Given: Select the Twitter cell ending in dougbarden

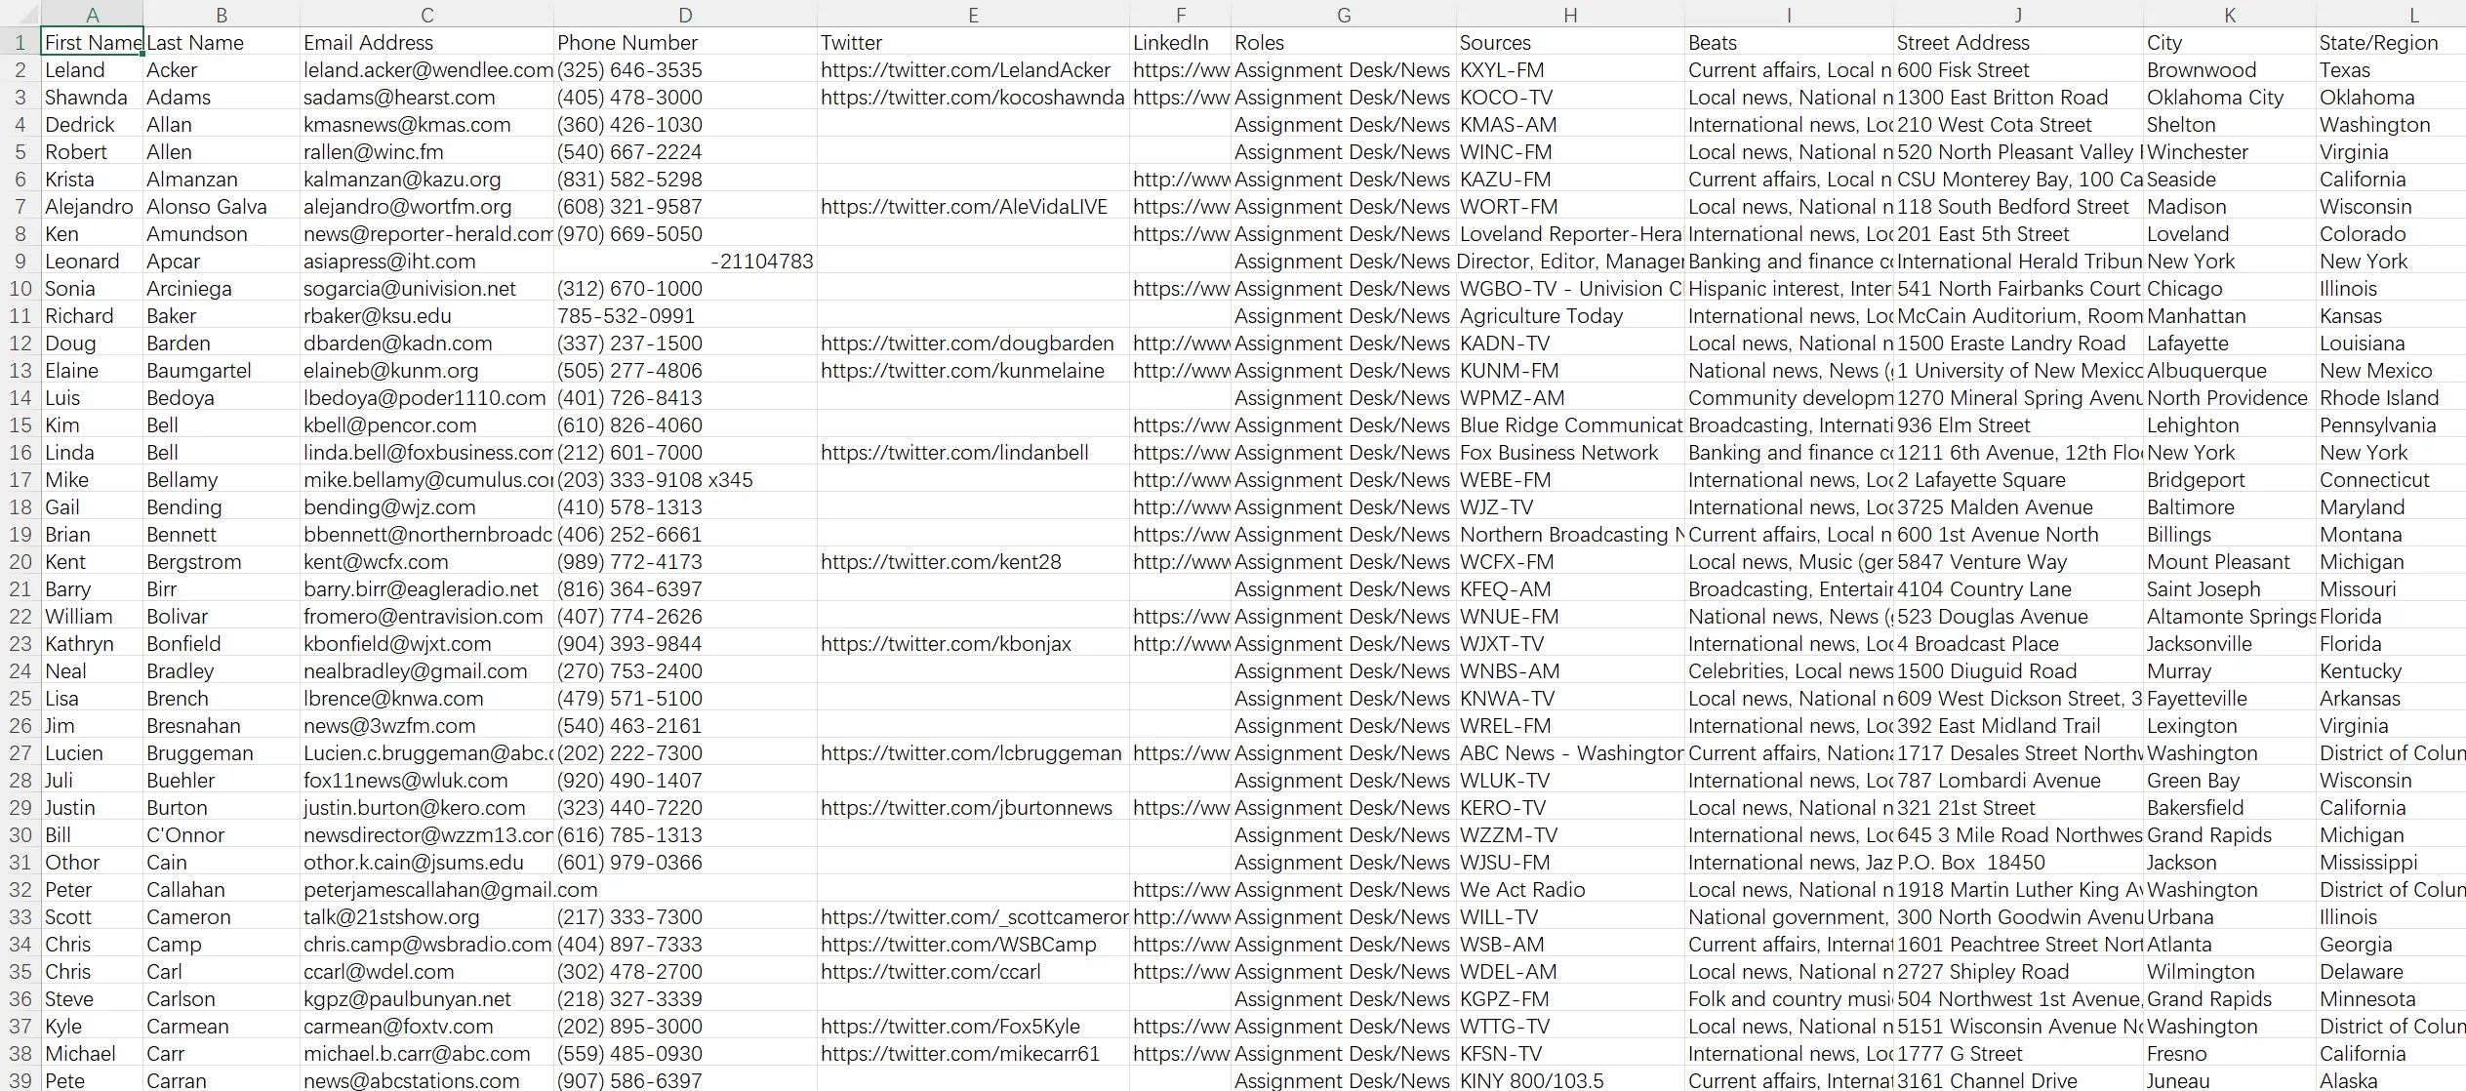Looking at the screenshot, I should 973,343.
